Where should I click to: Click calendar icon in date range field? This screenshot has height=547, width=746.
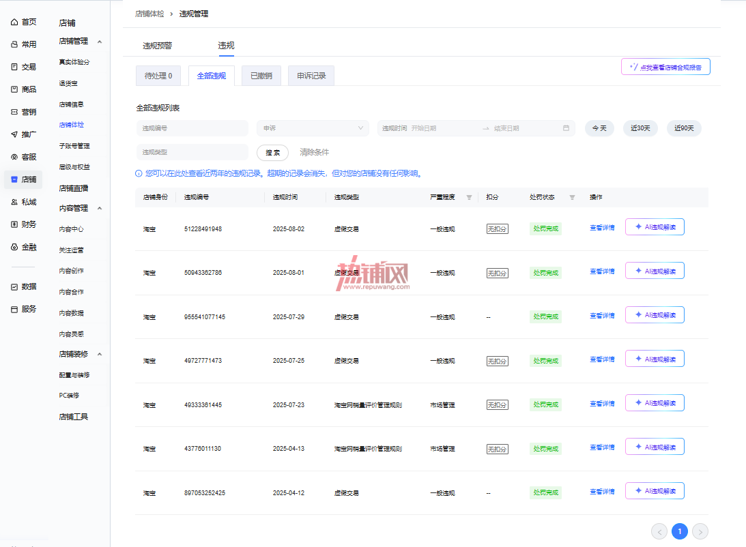[x=566, y=128]
